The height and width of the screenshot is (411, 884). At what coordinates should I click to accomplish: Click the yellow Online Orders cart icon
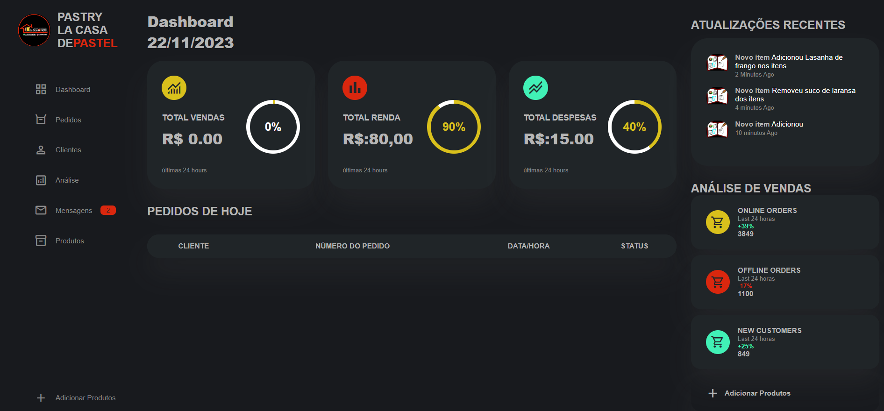pos(718,222)
